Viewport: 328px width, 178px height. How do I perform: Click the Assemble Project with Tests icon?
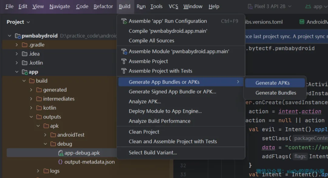[x=124, y=71]
